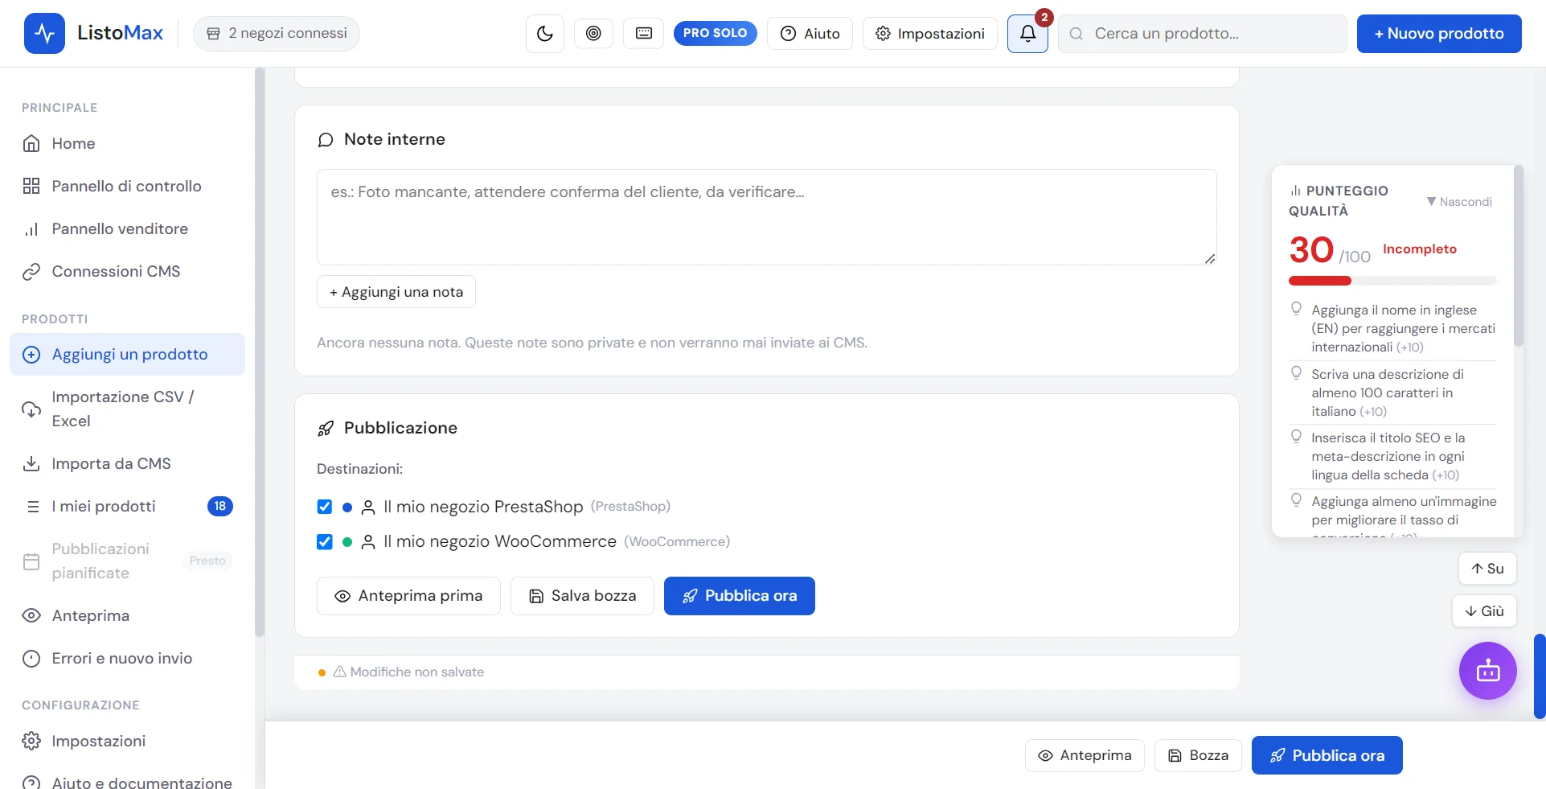Click bottom bar Pubblica ora button

(1327, 755)
